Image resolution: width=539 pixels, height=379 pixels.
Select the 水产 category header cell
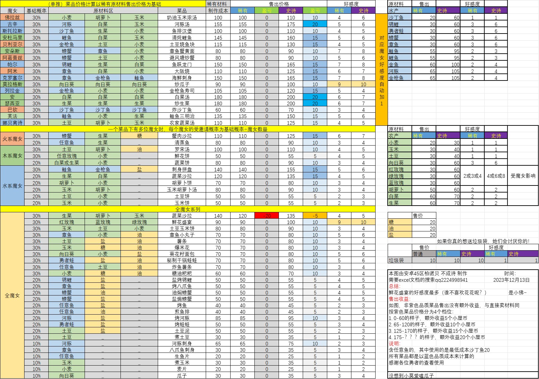click(399, 11)
